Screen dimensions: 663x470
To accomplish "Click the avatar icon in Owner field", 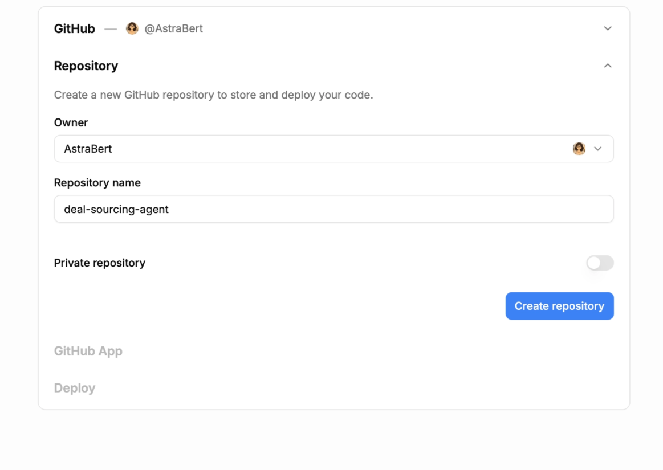I will [x=579, y=149].
